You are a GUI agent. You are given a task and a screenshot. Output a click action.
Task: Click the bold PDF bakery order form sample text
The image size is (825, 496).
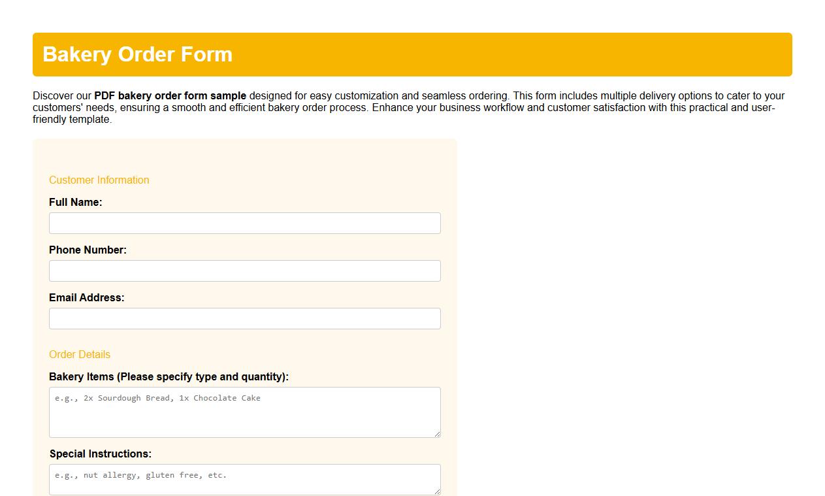tap(169, 95)
